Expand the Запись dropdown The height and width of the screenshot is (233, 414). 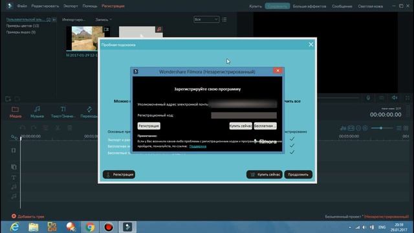tap(103, 19)
